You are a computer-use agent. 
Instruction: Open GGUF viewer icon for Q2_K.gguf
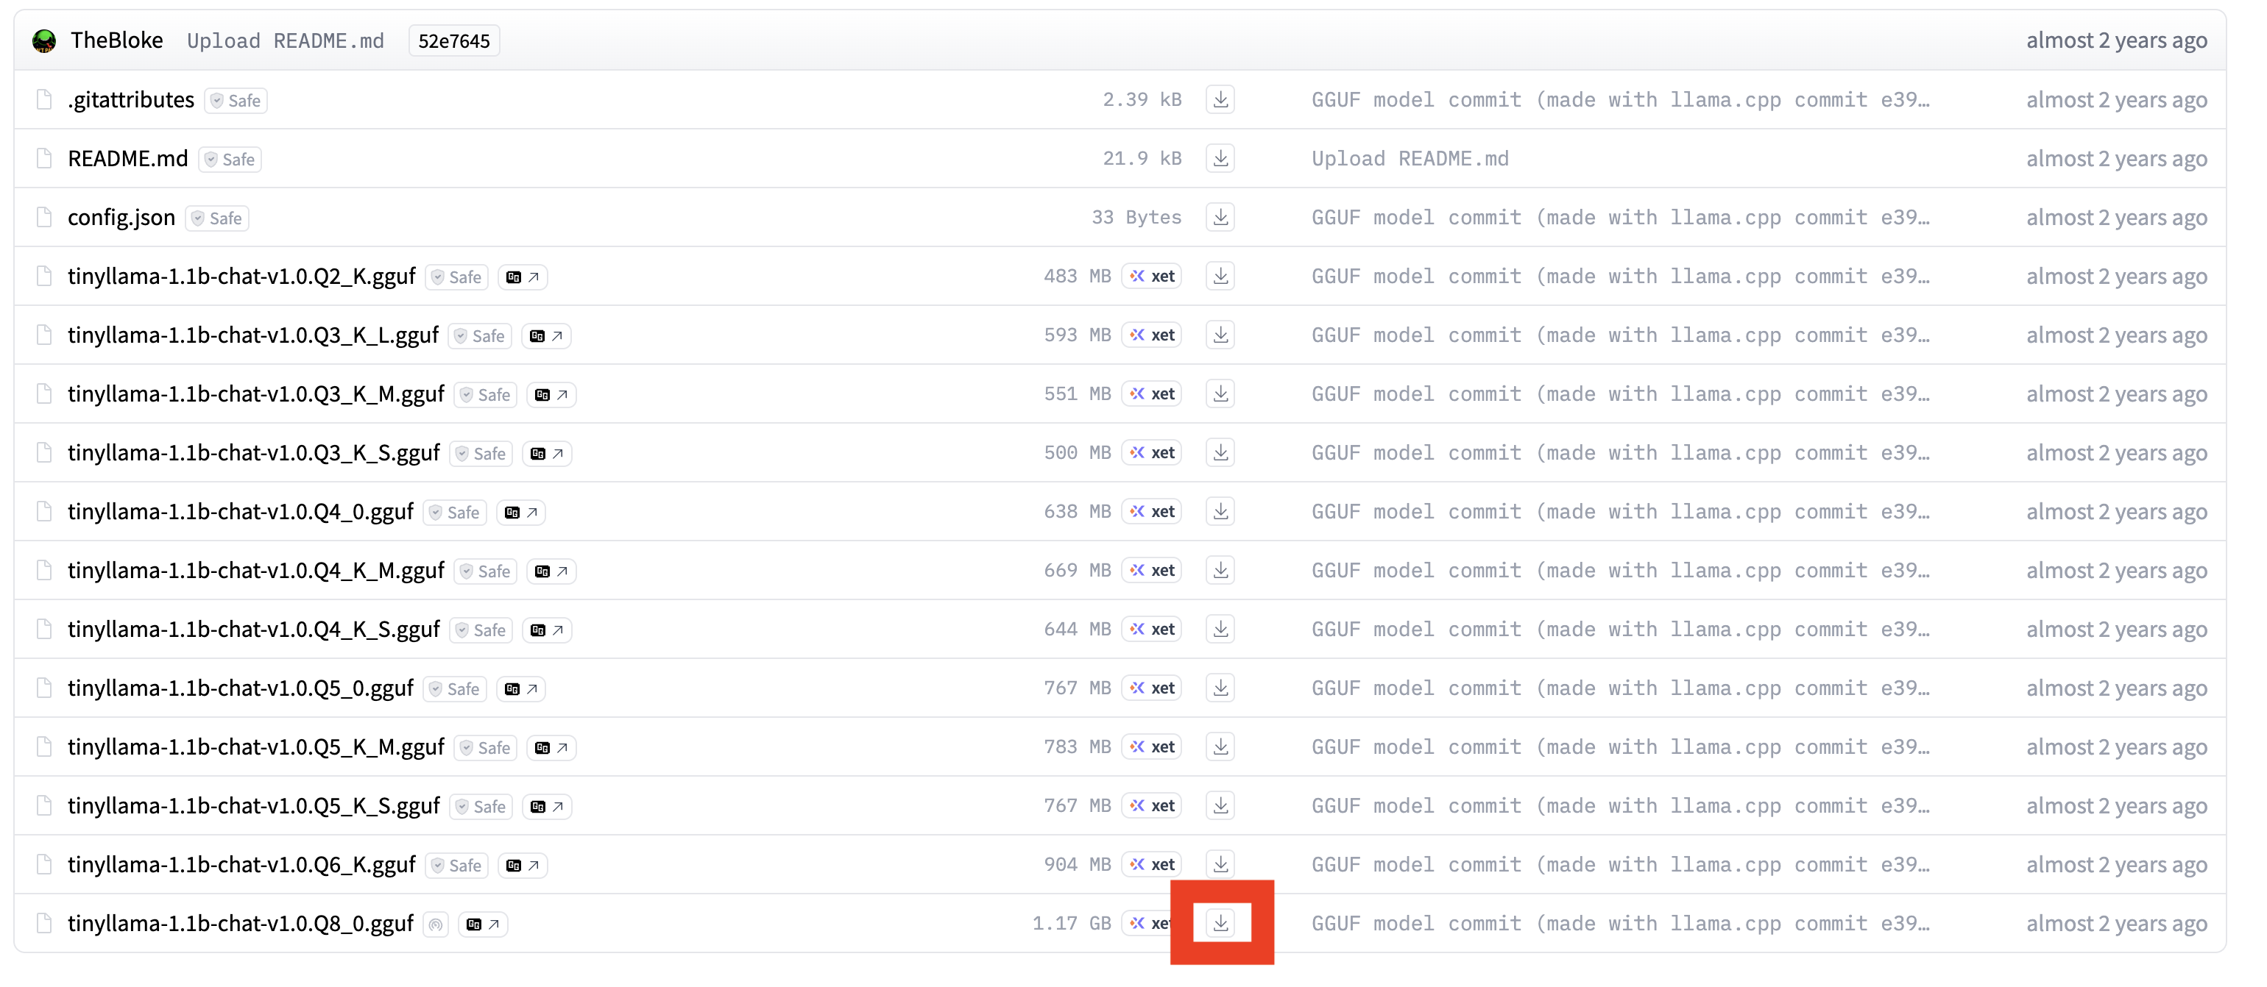523,277
